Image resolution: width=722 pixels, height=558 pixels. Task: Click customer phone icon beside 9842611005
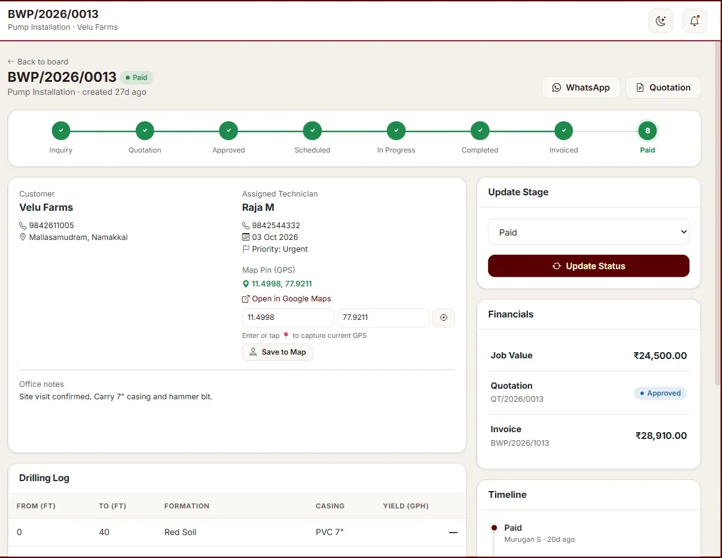[x=22, y=226]
